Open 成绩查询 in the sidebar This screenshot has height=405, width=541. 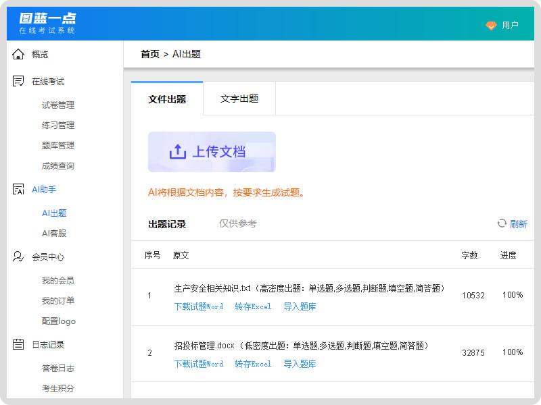coord(58,166)
